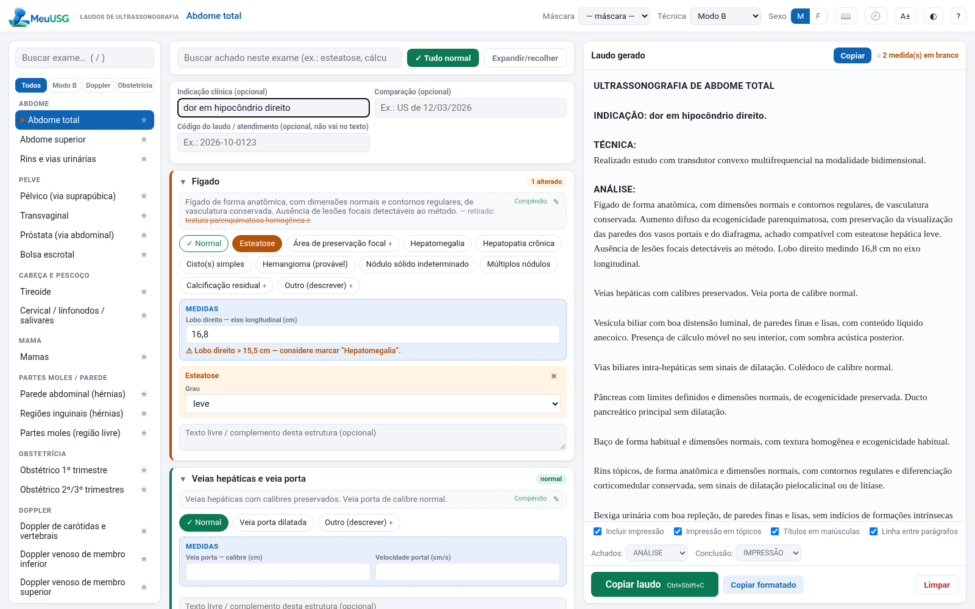Open the Técnica Modo B dropdown
The image size is (975, 609).
tap(725, 16)
